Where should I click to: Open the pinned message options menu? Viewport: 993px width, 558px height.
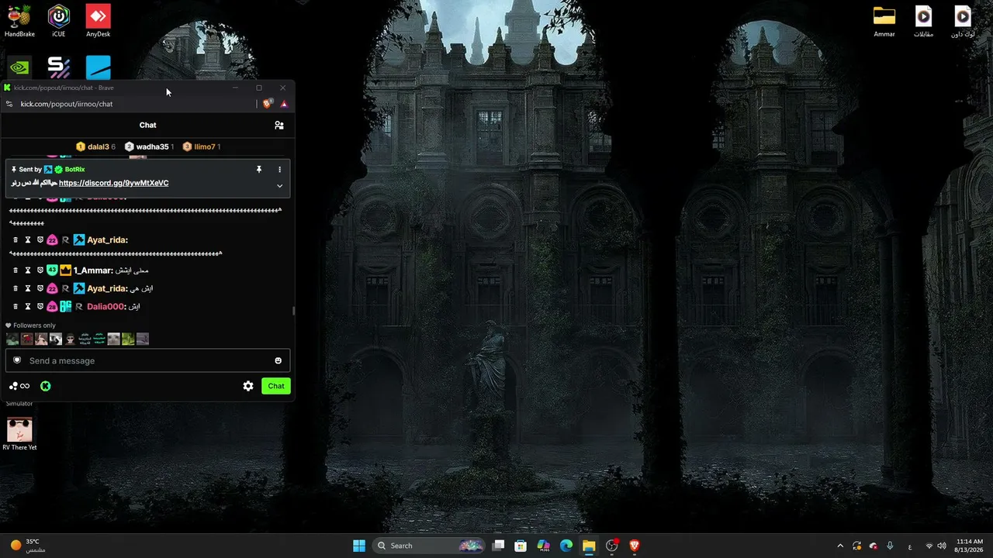coord(279,169)
